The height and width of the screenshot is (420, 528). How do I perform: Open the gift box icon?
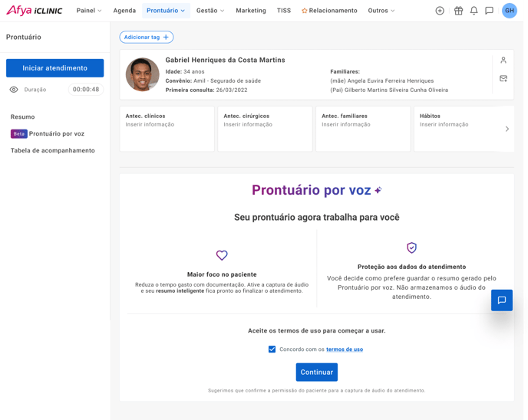pos(458,11)
